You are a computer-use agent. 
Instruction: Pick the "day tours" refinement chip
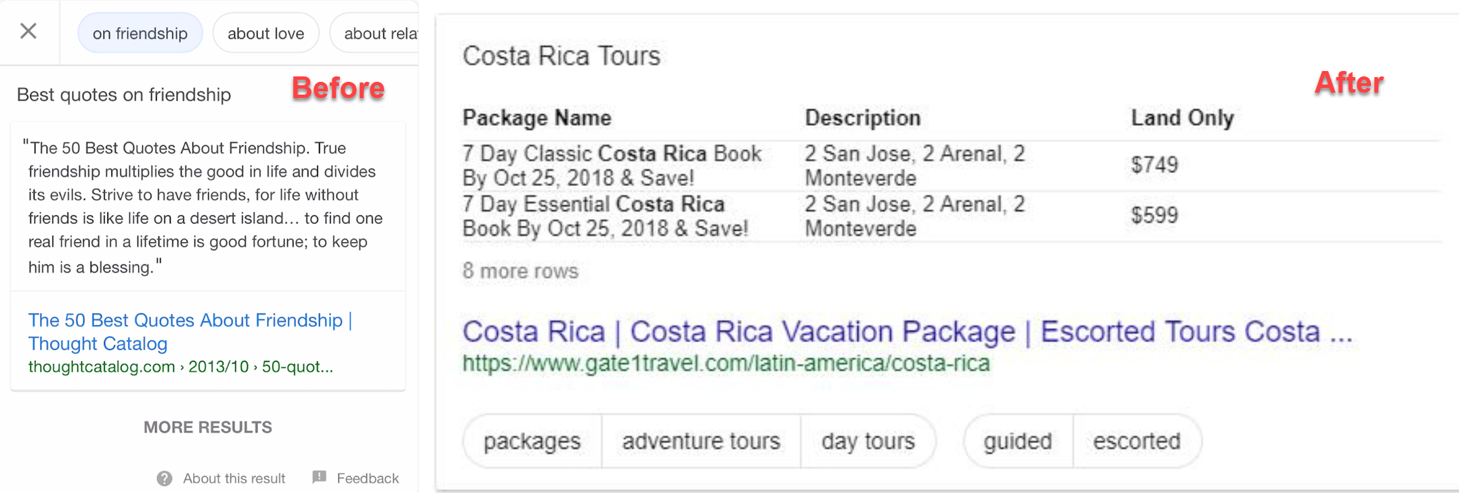coord(868,442)
